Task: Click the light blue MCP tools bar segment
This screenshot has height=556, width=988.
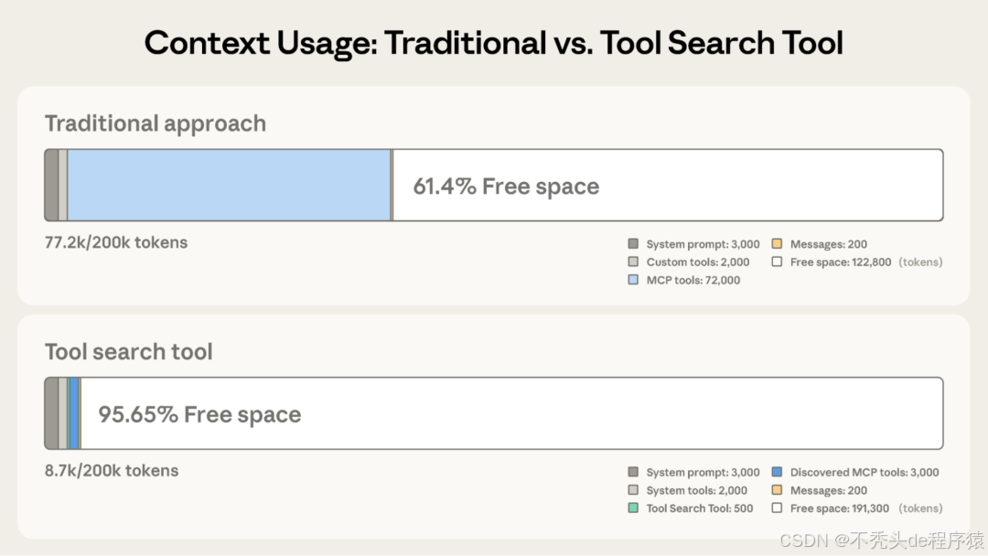Action: [x=229, y=185]
